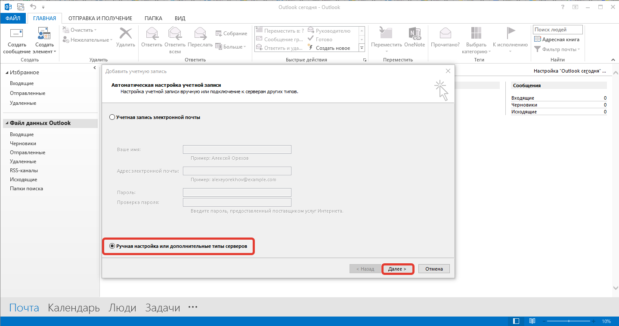Select RSS feeds (RSS-каналы) folder
Screen dimensions: 619x326
24,171
